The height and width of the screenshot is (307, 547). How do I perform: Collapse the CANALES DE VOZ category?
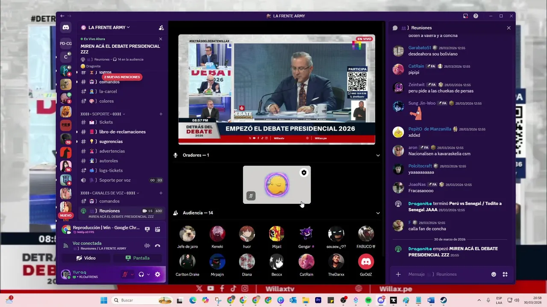[x=110, y=193]
